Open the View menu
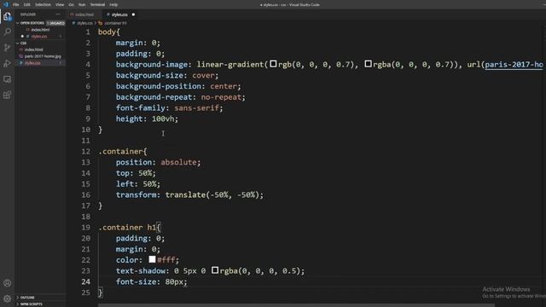Viewport: 546px width, 307px height. click(60, 4)
